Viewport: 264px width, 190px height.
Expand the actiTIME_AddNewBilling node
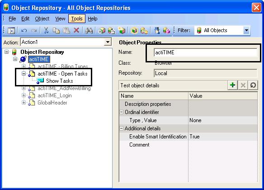point(24,88)
